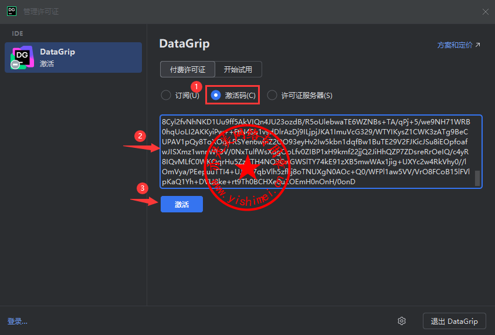Click the 退出 DataGrip button
This screenshot has height=335, width=495.
(x=455, y=321)
